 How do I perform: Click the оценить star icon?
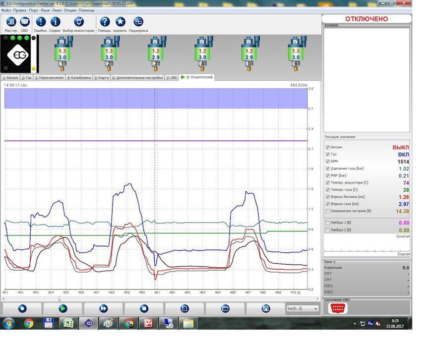[x=120, y=22]
